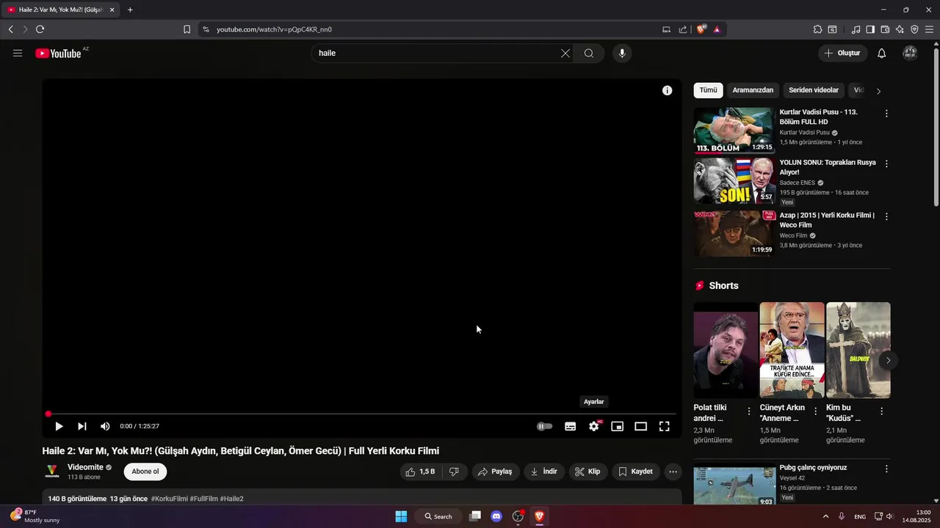Open the Oluştur create menu
Screen dimensions: 940x528
click(x=842, y=53)
